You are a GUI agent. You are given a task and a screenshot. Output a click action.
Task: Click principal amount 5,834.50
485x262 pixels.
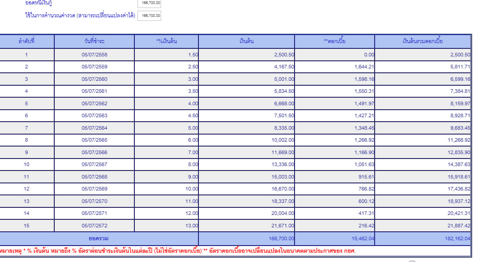(284, 91)
